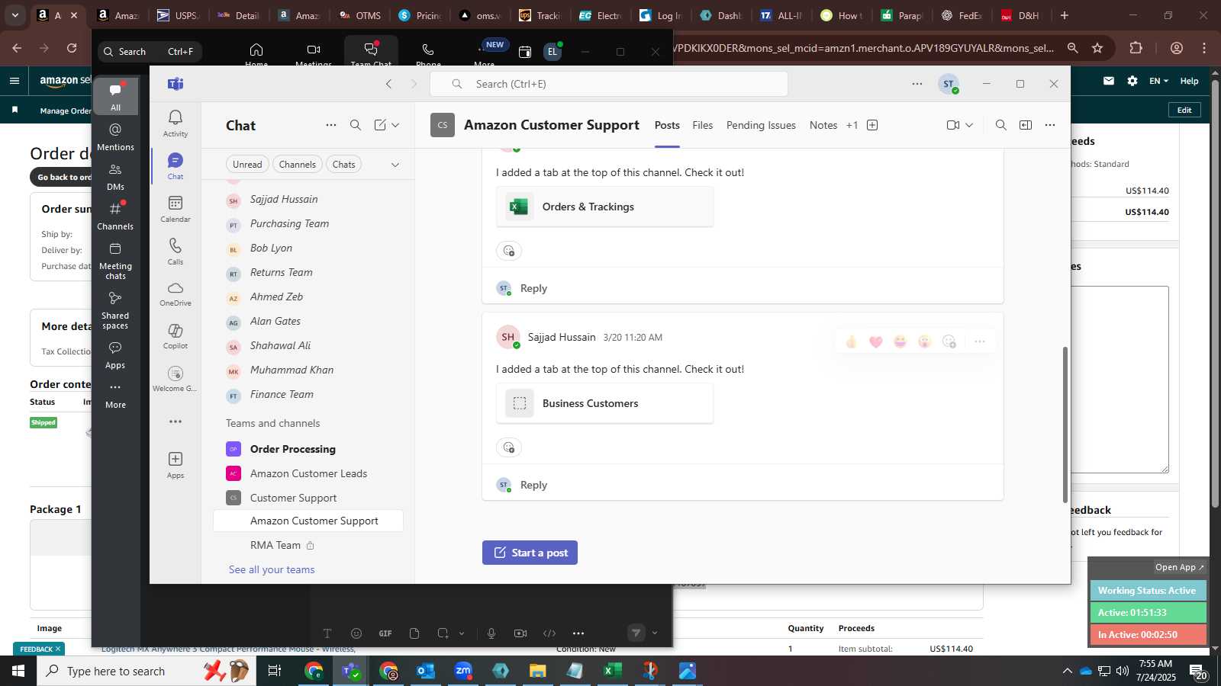This screenshot has height=686, width=1221.
Task: Open DMs in left dark rail
Action: tap(115, 177)
